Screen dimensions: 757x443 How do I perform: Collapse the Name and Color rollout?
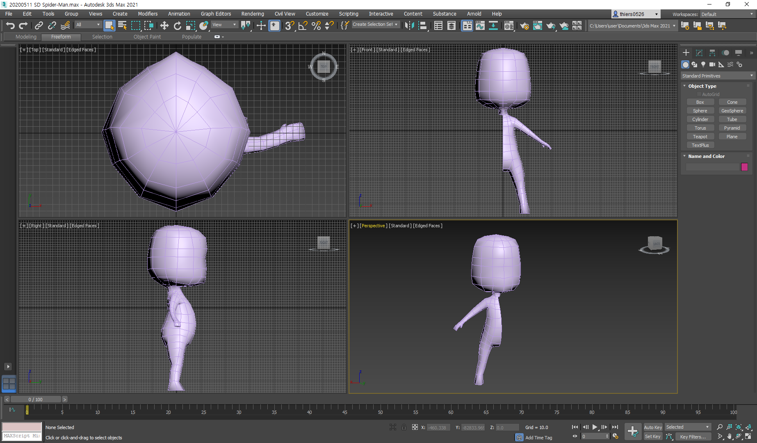point(684,156)
